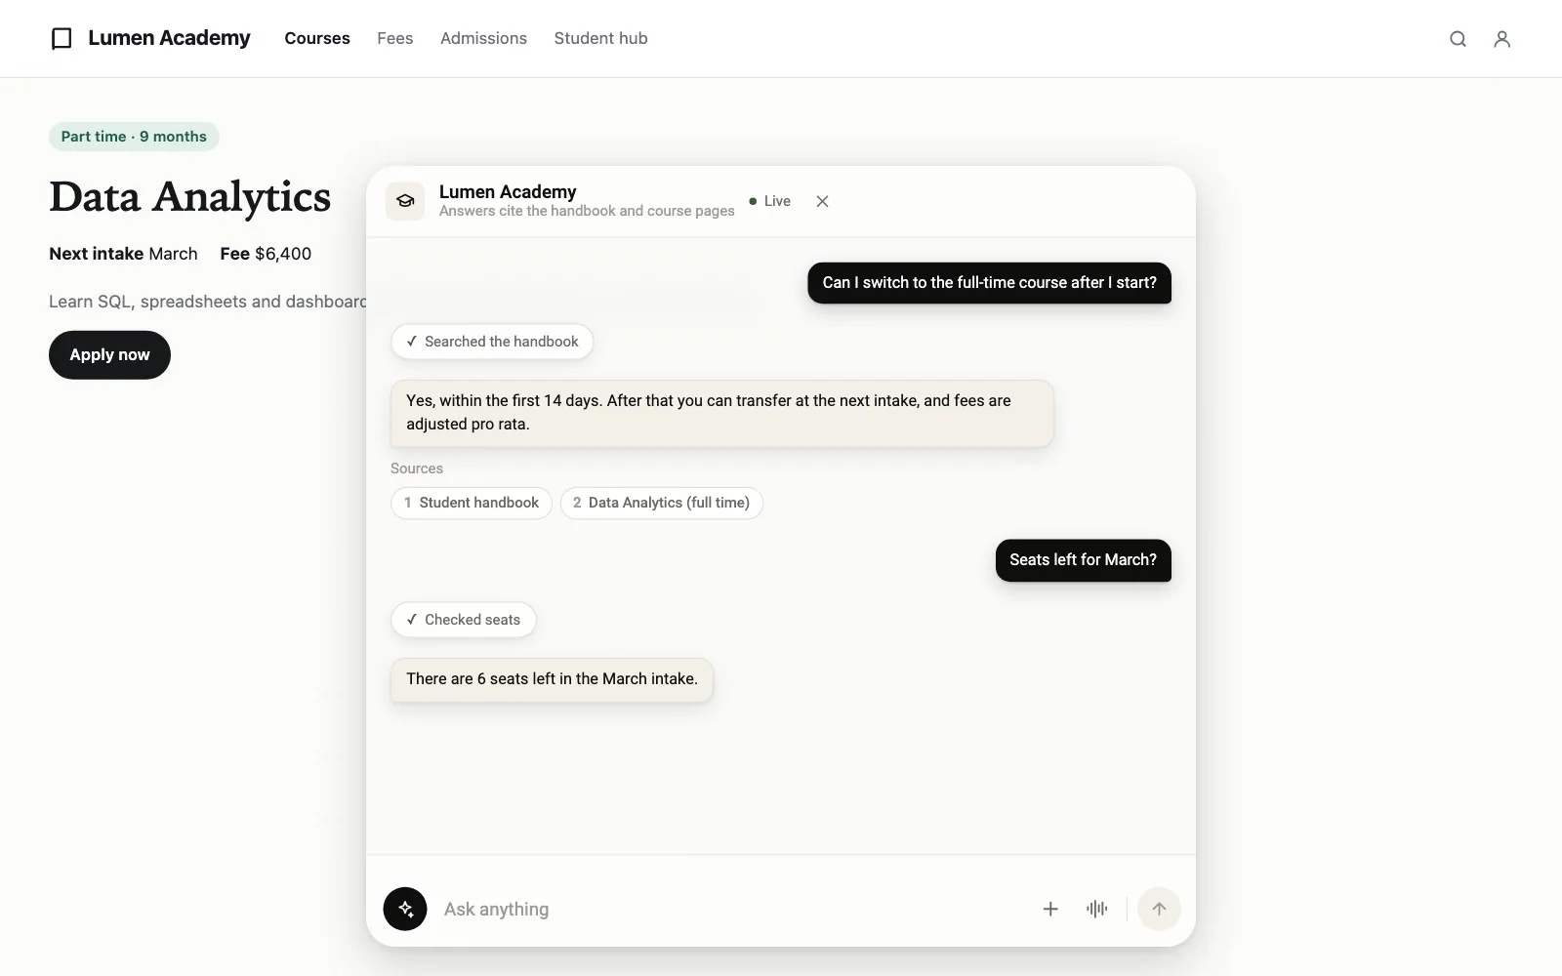Click the graduation cap chat avatar

[x=405, y=201]
